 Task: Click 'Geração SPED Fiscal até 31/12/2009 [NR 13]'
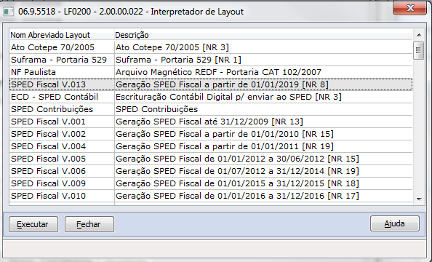click(209, 122)
